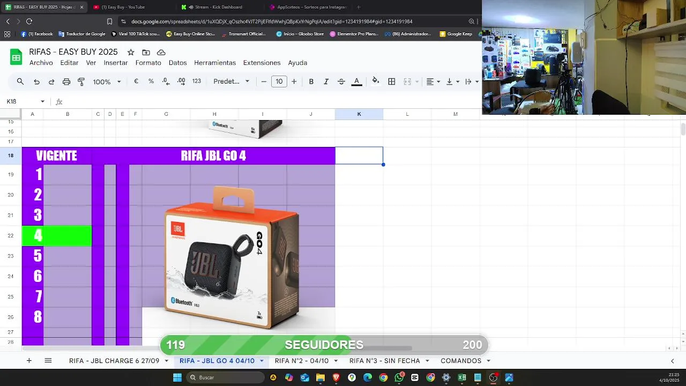Open vertical align dropdown
686x386 pixels.
(x=453, y=81)
